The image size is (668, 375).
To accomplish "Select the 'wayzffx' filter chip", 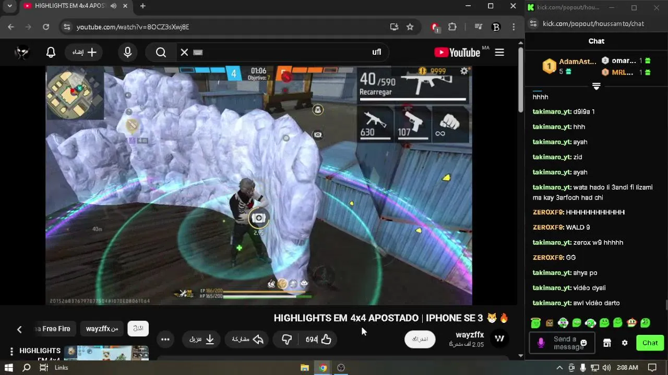I will (102, 329).
